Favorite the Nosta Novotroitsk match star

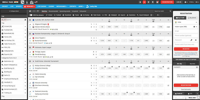coord(30,41)
